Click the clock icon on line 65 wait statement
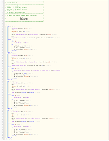 [15, 104]
